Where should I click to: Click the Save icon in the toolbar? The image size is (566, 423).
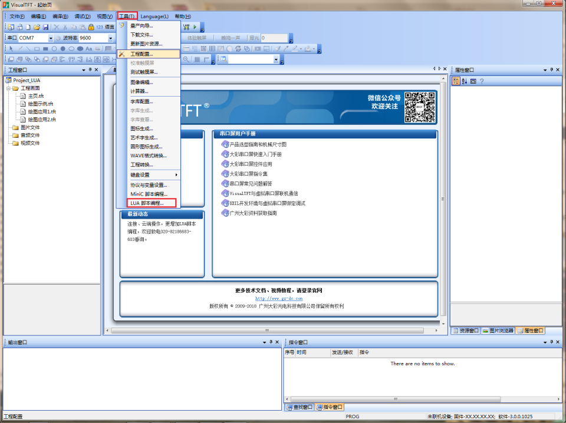point(45,27)
